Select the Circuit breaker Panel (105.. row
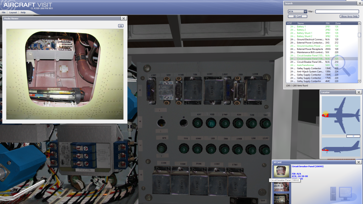The image size is (363, 204). [322, 56]
